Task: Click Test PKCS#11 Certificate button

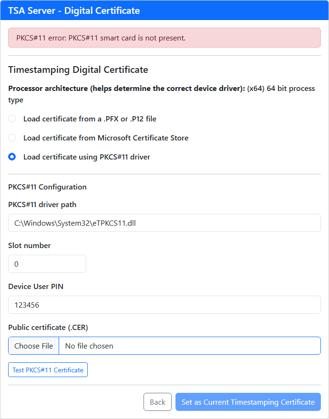Action: tap(48, 370)
